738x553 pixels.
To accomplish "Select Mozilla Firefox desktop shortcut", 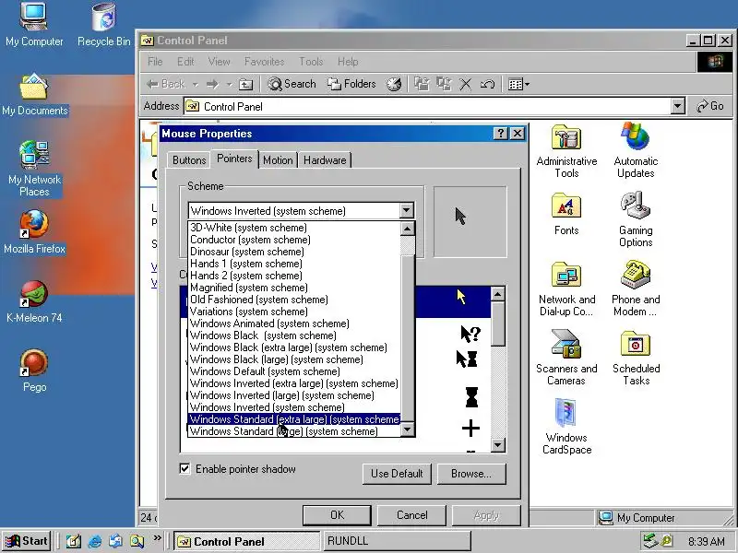I will (x=34, y=232).
